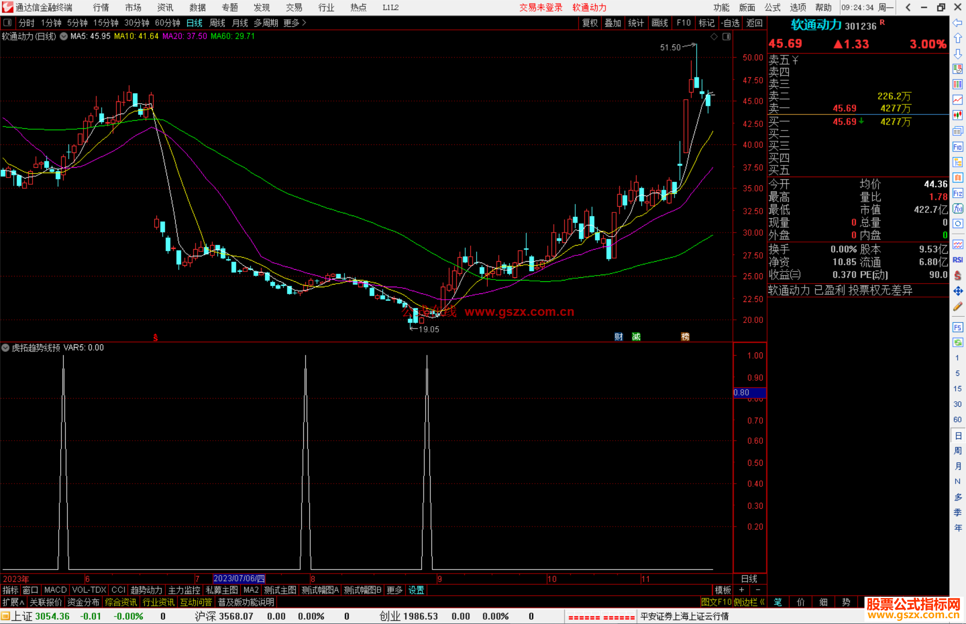Open the F10 info icon in sidebar
Screen dimensions: 966x624
click(x=958, y=147)
